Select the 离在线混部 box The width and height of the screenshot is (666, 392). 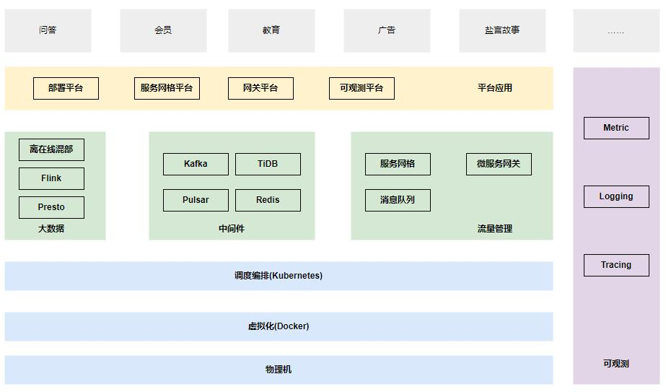(51, 149)
